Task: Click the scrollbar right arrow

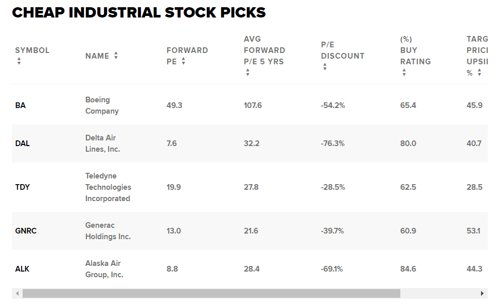Action: tap(482, 293)
